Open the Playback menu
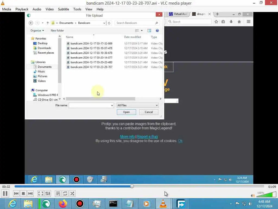Screen dimensions: 278x209 22,9
